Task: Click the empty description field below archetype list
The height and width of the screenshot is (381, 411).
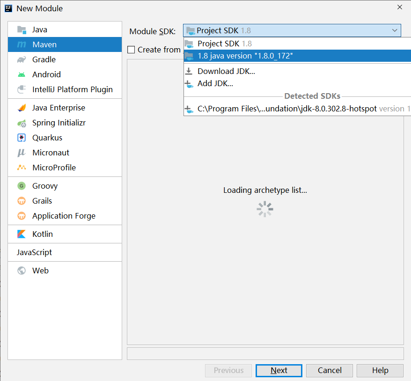Action: 265,354
